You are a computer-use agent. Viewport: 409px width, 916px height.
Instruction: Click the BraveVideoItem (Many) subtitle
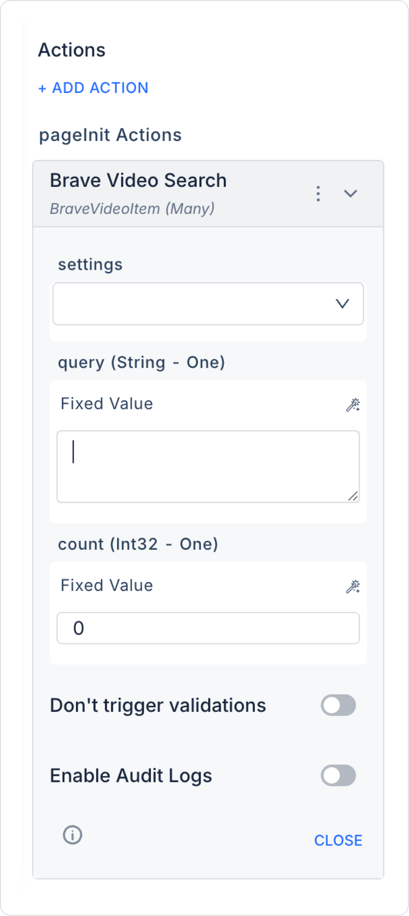coord(132,209)
